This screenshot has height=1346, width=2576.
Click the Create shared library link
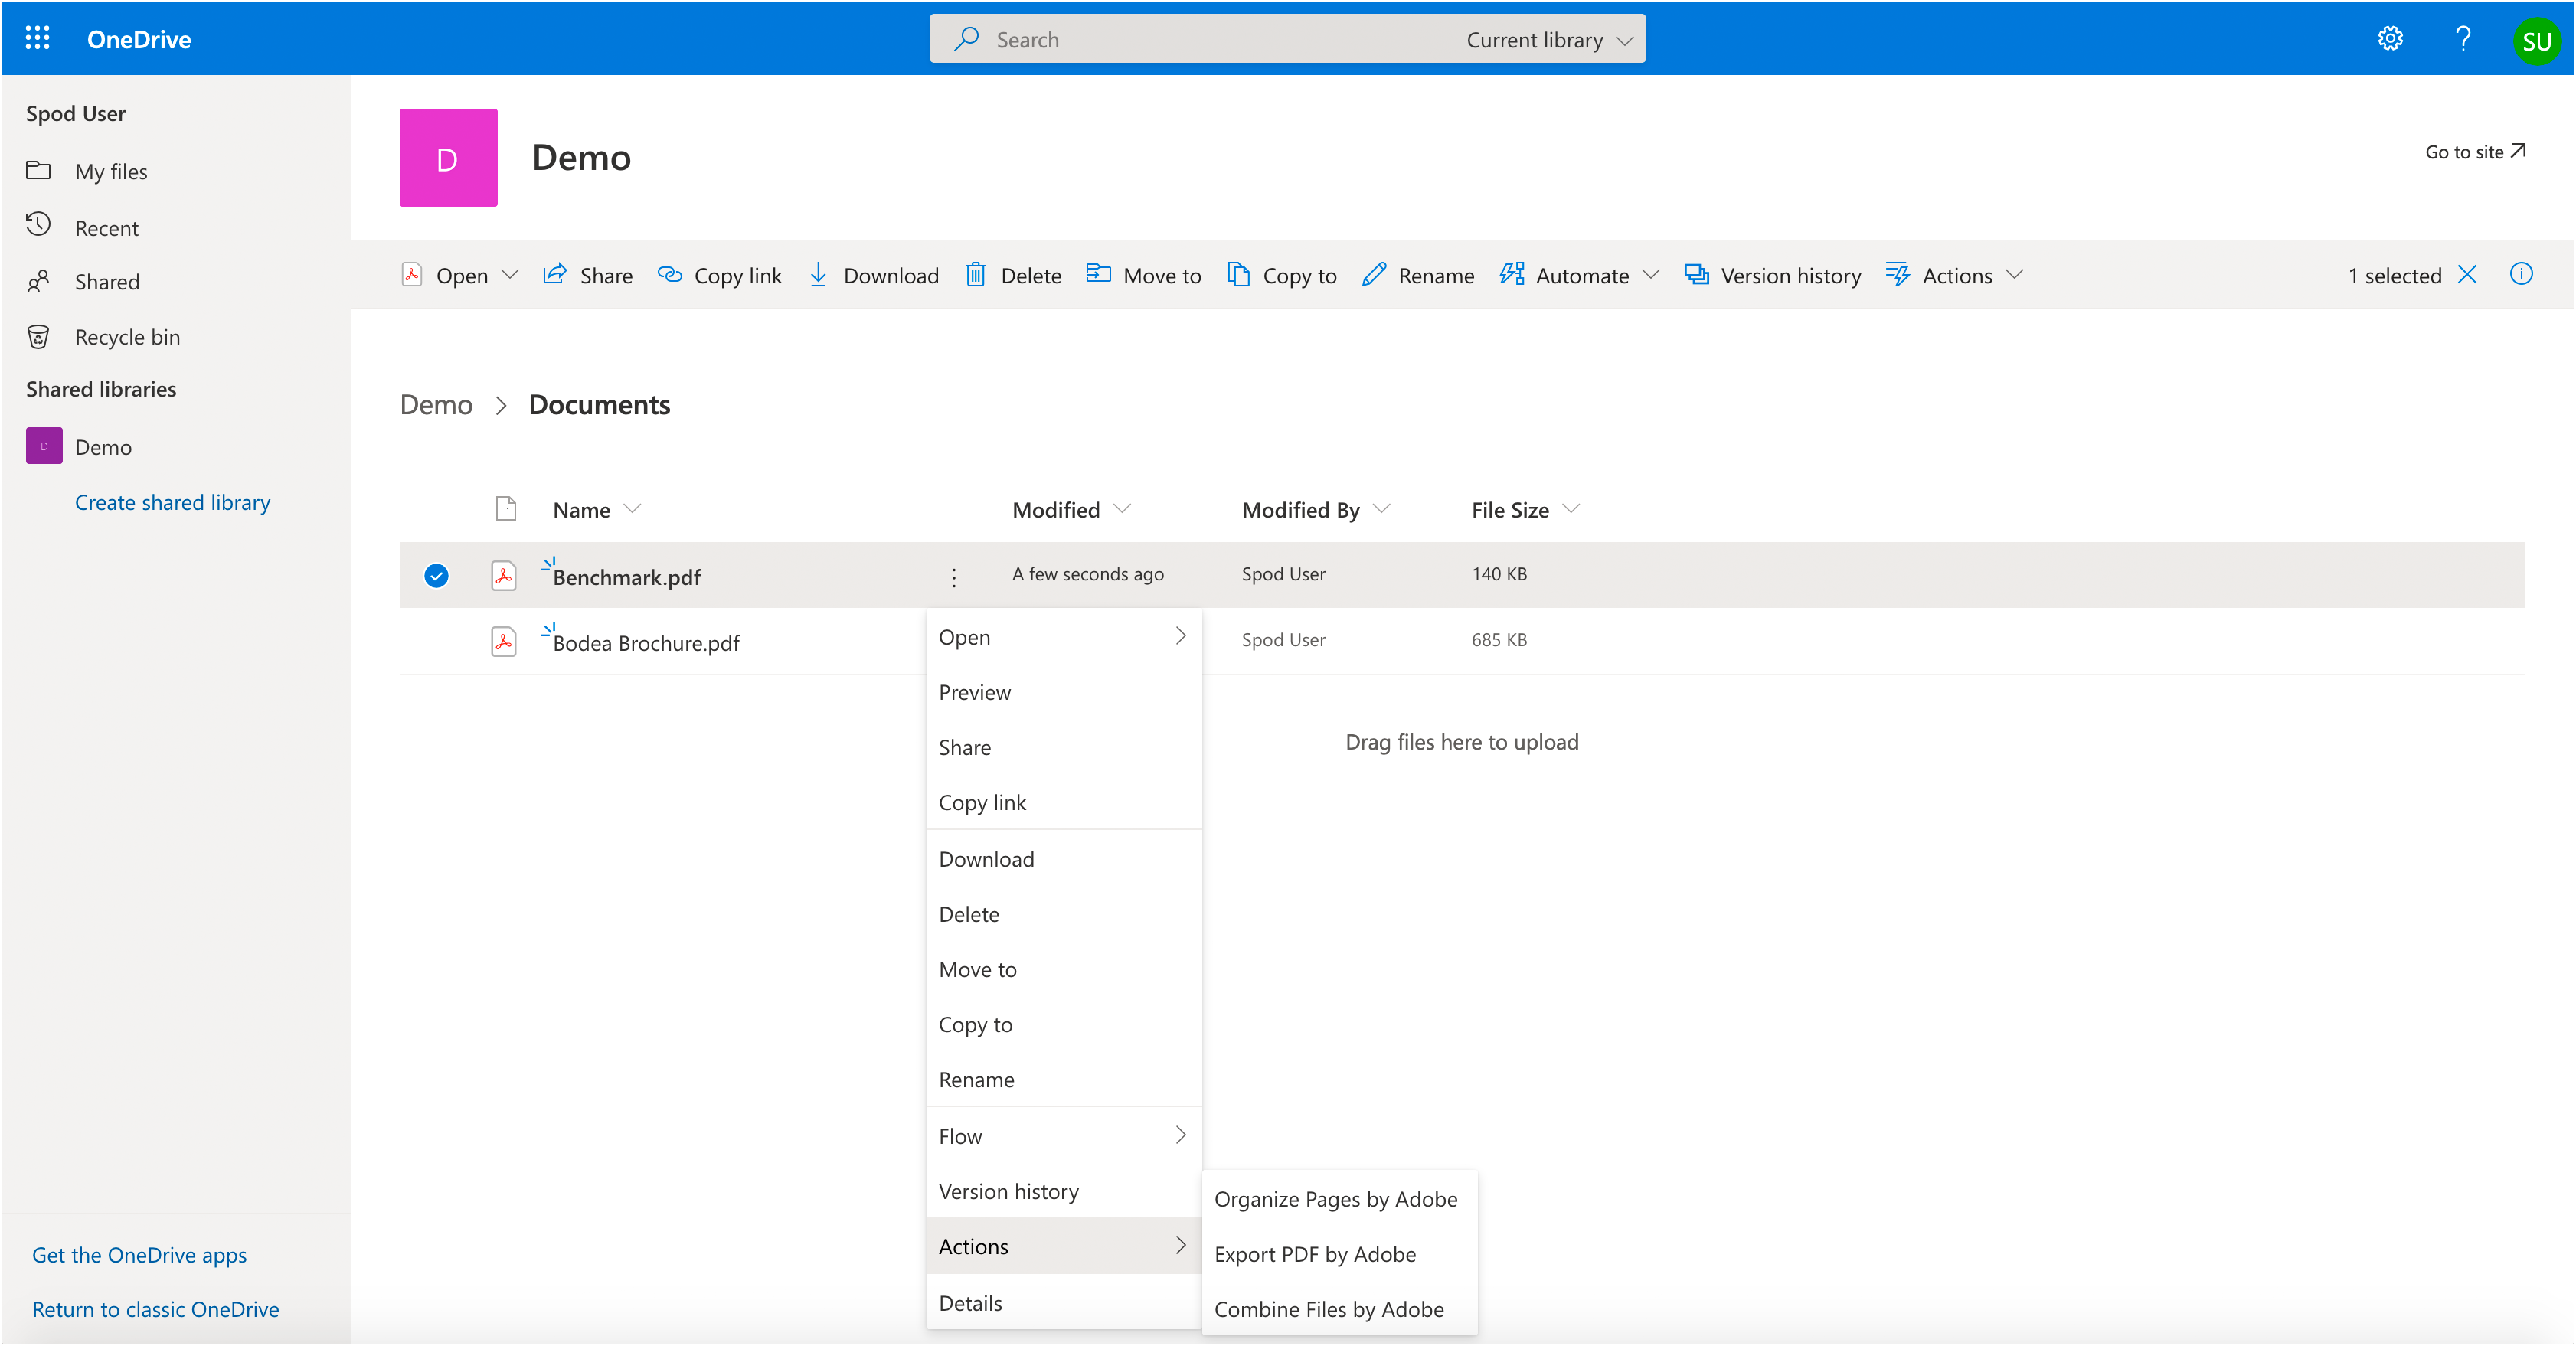[171, 501]
